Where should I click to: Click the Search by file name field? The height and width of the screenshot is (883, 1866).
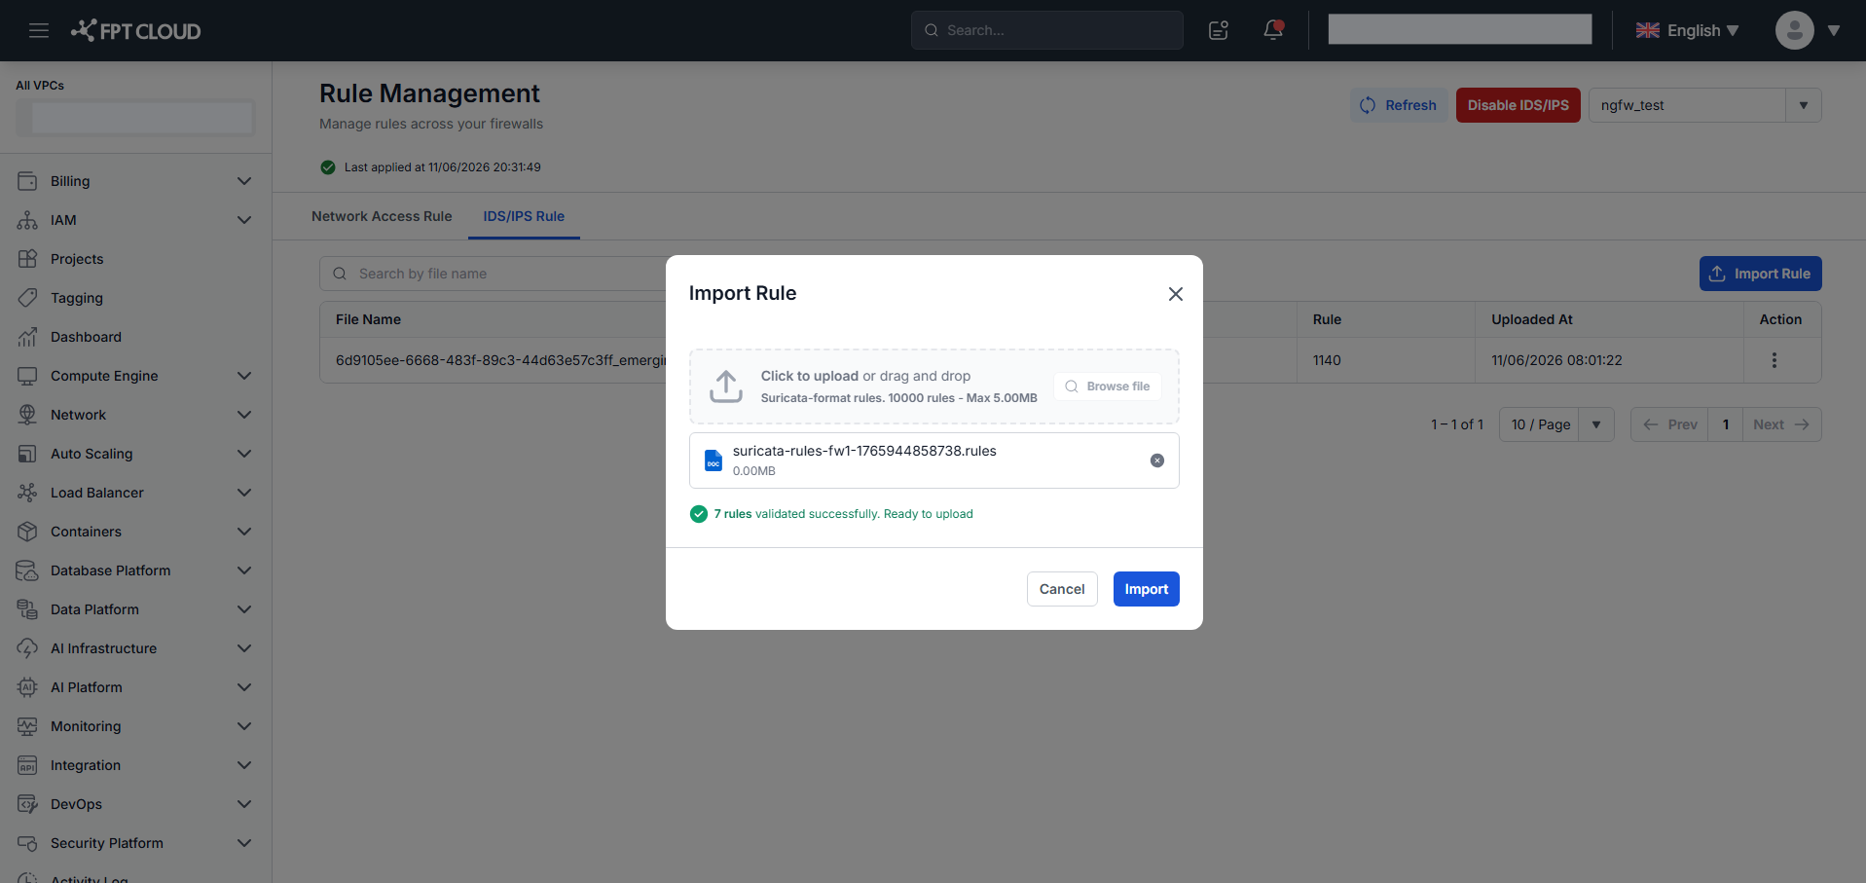pos(494,274)
